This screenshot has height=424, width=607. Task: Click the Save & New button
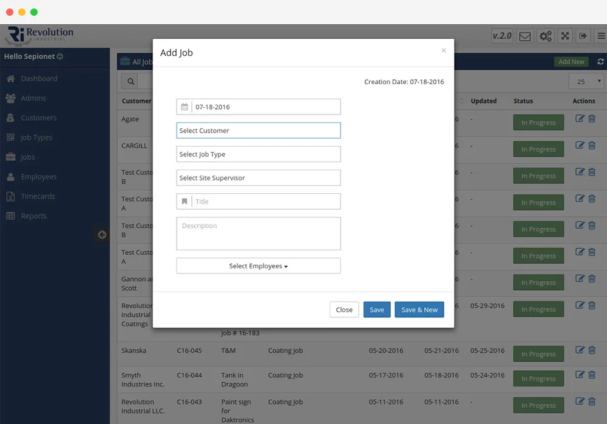[x=419, y=310]
